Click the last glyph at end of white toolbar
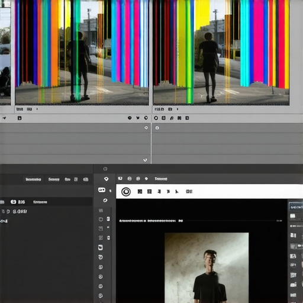Viewport: 303px width, 303px height. click(189, 192)
